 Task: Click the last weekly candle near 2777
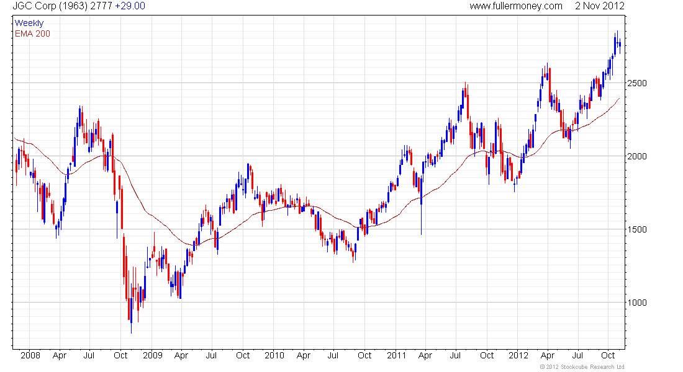pyautogui.click(x=620, y=45)
